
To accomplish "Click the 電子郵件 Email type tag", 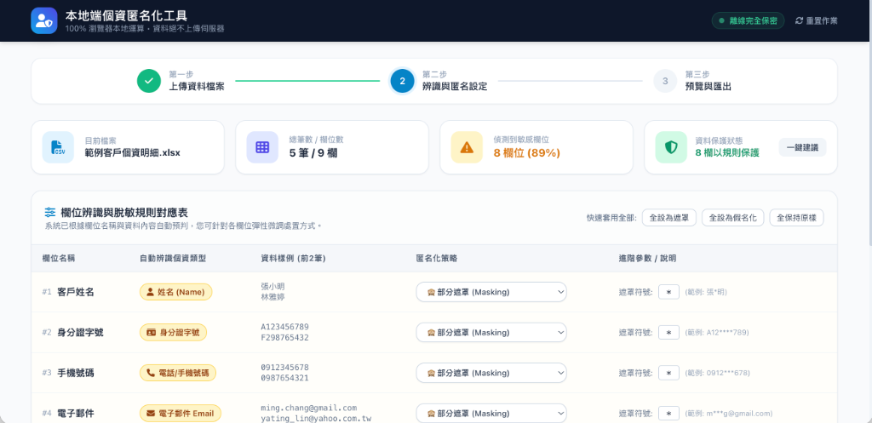I will pyautogui.click(x=181, y=414).
